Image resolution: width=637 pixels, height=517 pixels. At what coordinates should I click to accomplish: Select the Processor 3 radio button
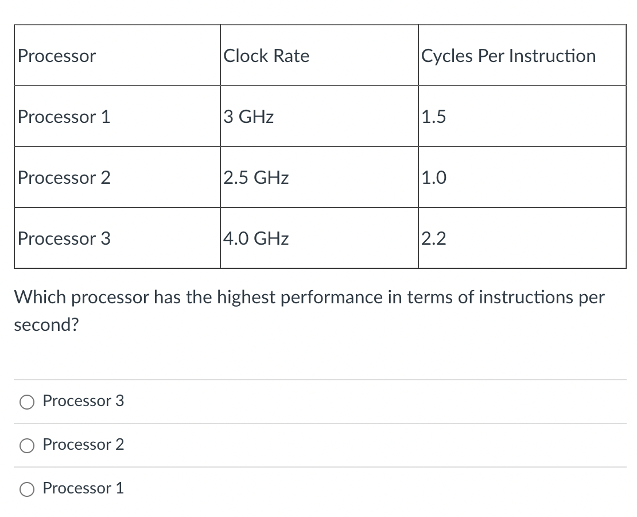click(26, 402)
